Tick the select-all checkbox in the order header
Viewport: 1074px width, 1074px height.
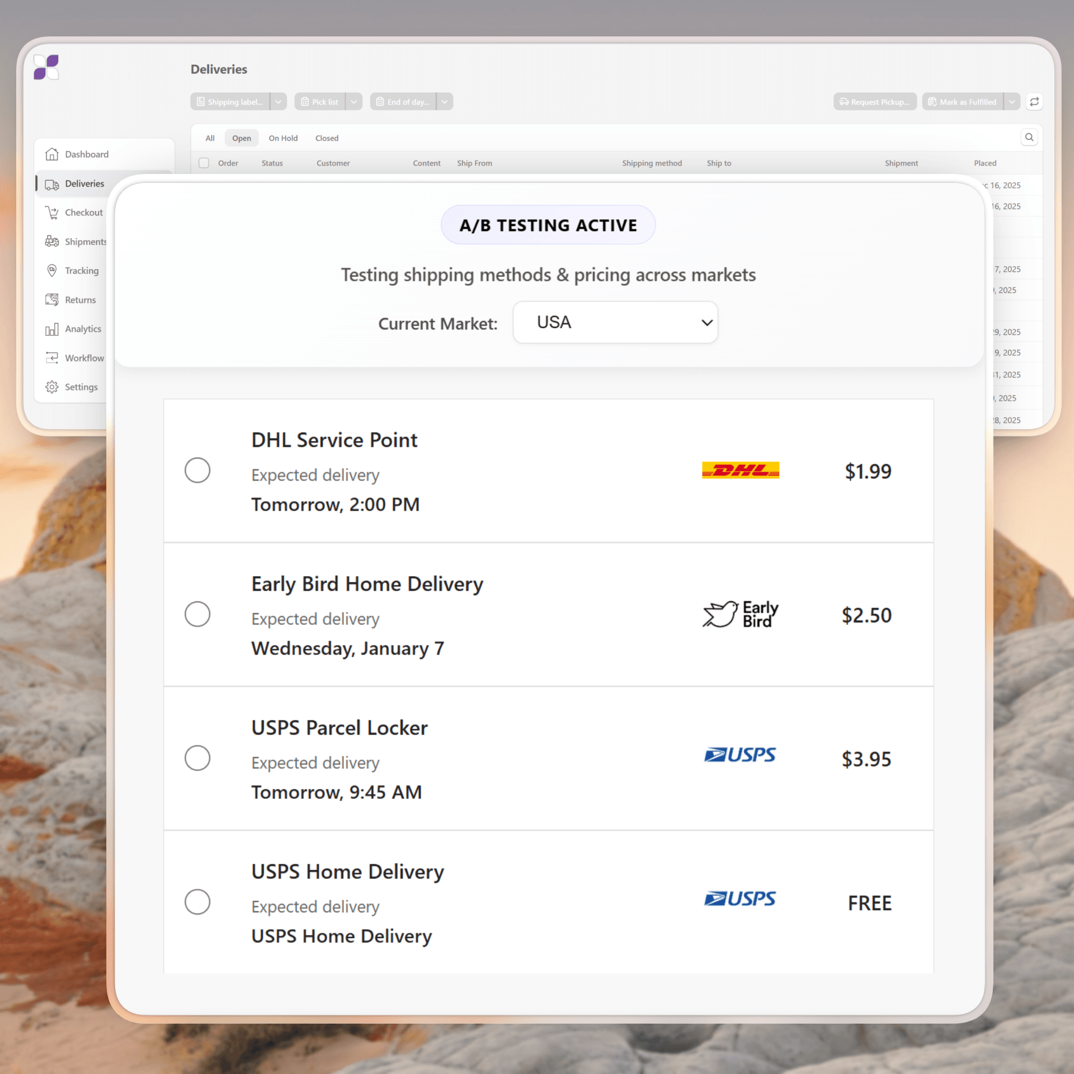(x=204, y=163)
